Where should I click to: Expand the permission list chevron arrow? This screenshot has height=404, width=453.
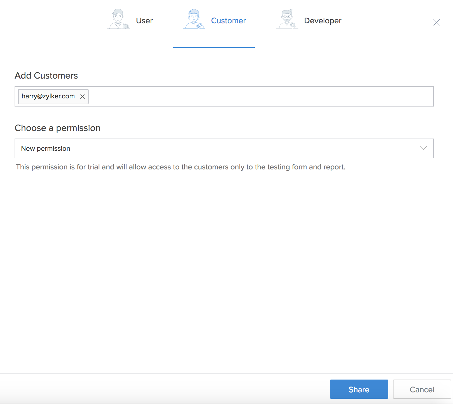tap(423, 148)
